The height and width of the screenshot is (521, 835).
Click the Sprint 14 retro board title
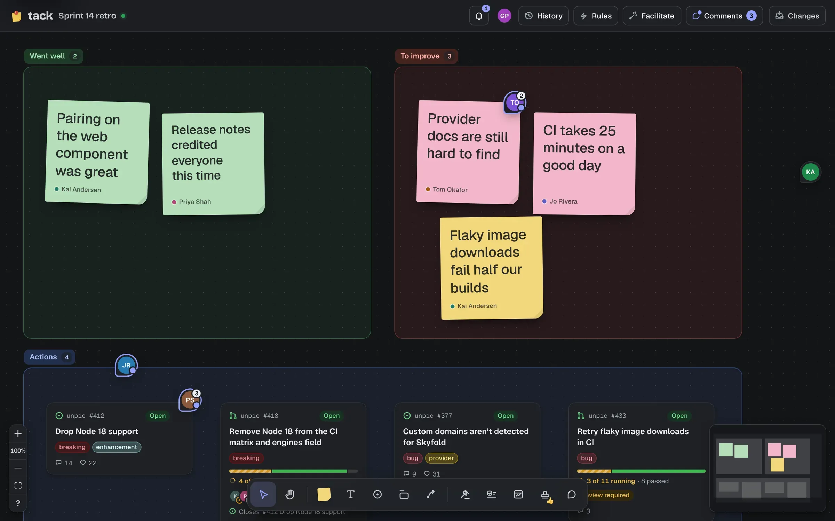coord(87,16)
